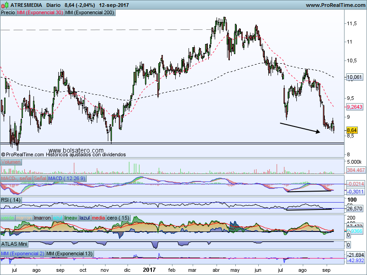This screenshot has width=367, height=275.
Task: Toggle the MM (Exponencial 200) indicator label
Action: tap(90, 12)
